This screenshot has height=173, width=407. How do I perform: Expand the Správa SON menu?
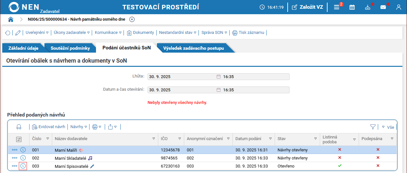(x=214, y=33)
